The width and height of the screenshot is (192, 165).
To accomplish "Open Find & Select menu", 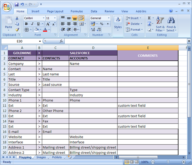I will 171,24.
